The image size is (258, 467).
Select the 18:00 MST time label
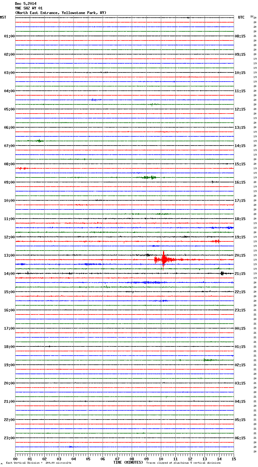[9, 347]
